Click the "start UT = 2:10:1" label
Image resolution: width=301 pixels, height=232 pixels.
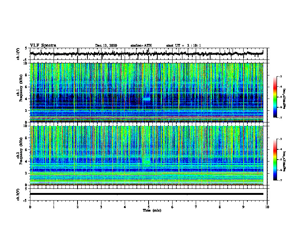tap(184, 45)
